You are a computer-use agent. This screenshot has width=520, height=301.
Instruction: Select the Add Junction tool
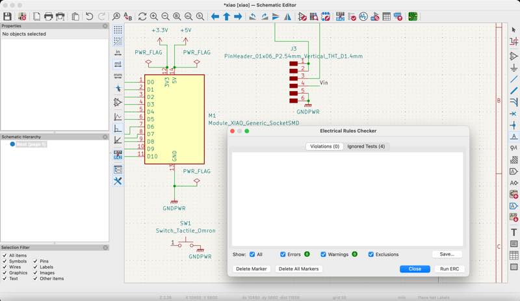513,125
